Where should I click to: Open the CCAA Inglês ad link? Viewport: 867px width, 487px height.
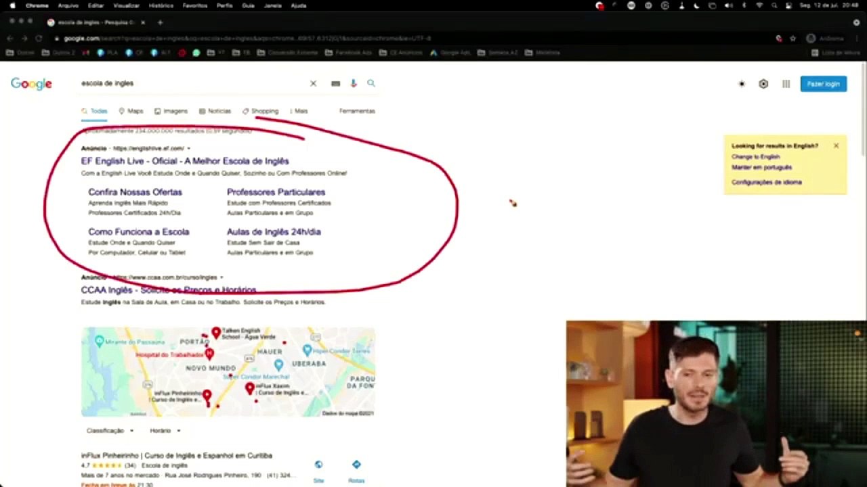point(169,290)
